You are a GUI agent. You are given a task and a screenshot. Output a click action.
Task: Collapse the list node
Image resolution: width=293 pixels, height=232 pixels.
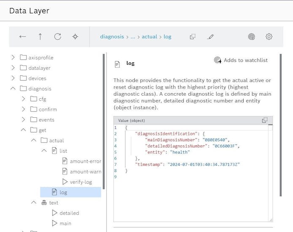point(44,151)
